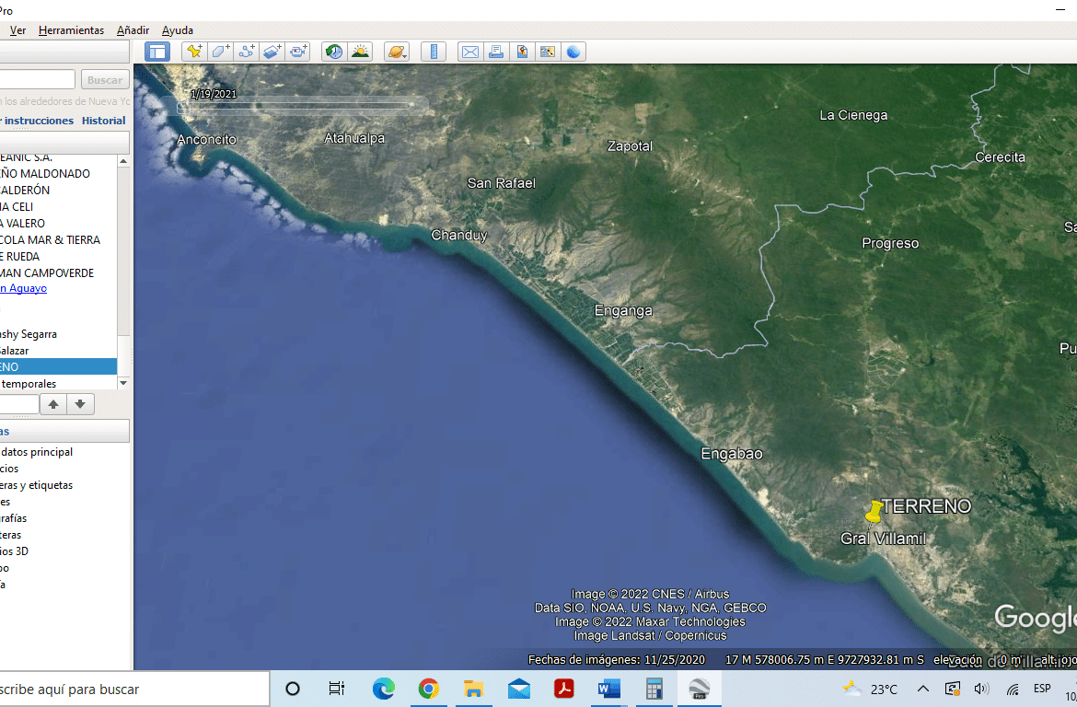Screen dimensions: 1077x707
Task: Click the print icon
Action: point(496,52)
